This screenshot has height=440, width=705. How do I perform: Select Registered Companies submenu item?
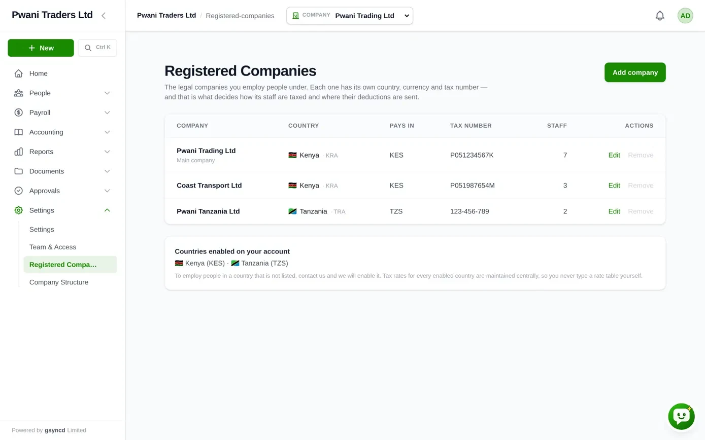coord(70,265)
